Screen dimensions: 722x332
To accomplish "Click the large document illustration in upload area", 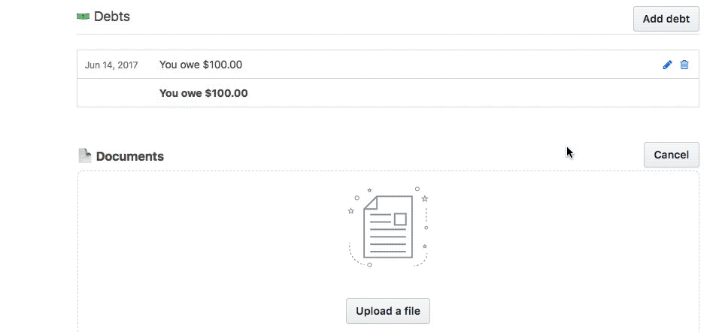I will coord(388,227).
